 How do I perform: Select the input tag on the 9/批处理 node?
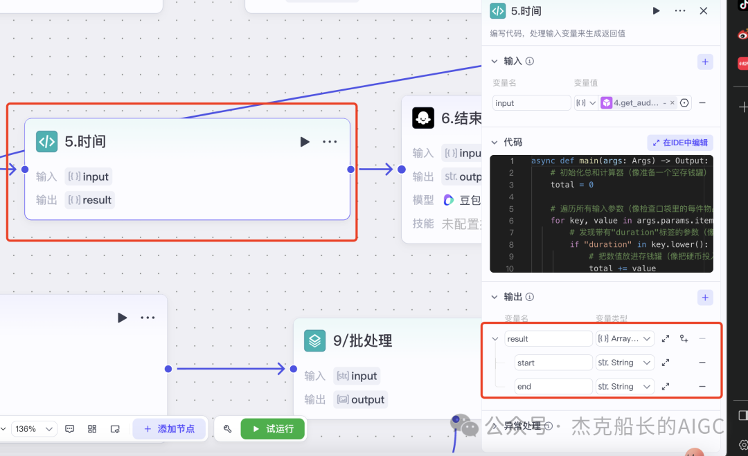tap(357, 376)
